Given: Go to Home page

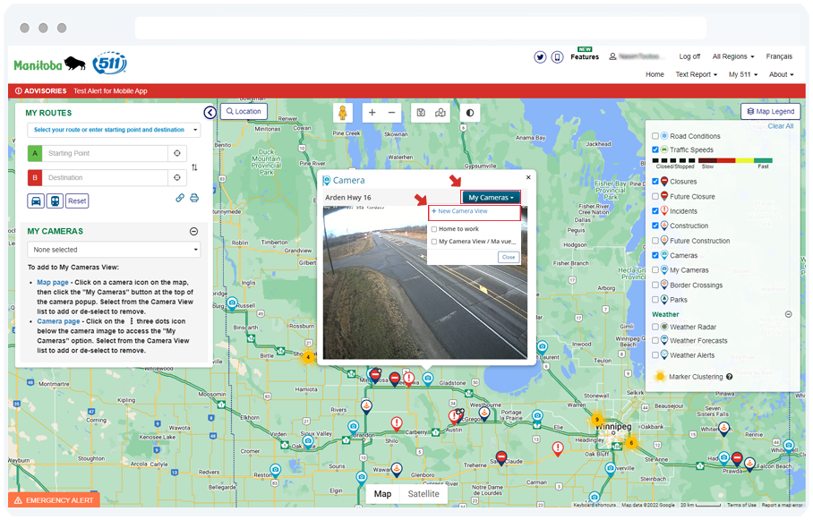Looking at the screenshot, I should pos(655,74).
